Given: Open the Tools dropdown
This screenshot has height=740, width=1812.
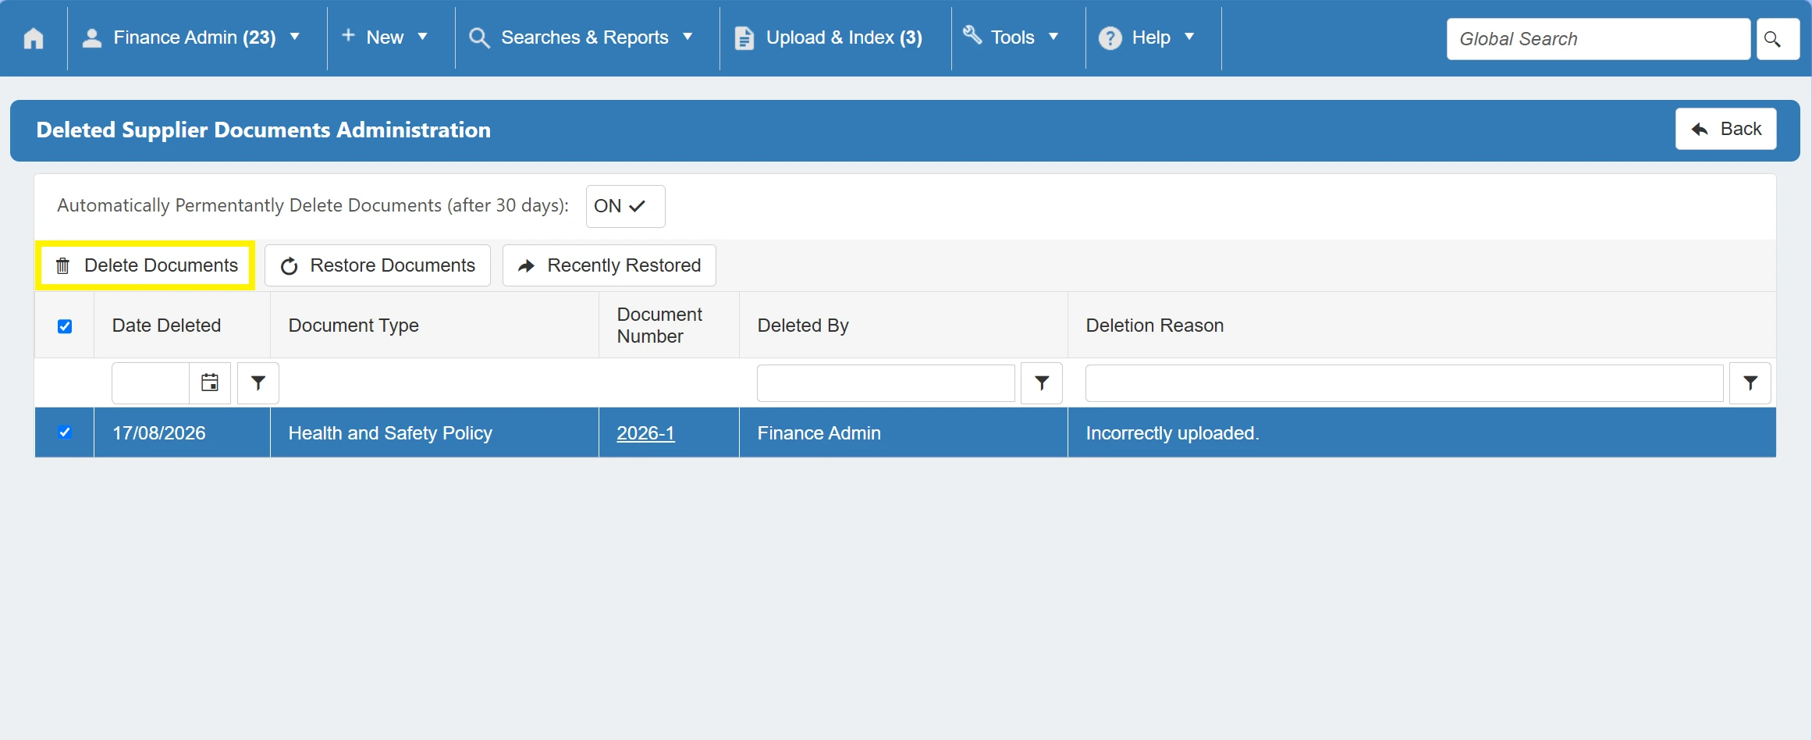Looking at the screenshot, I should [1011, 37].
